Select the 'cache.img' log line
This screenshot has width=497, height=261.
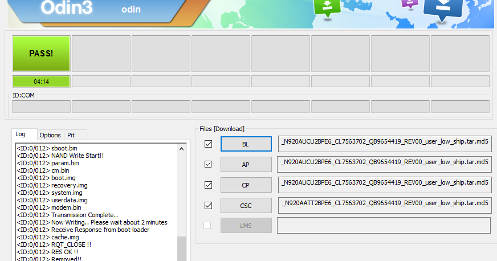pyautogui.click(x=48, y=237)
